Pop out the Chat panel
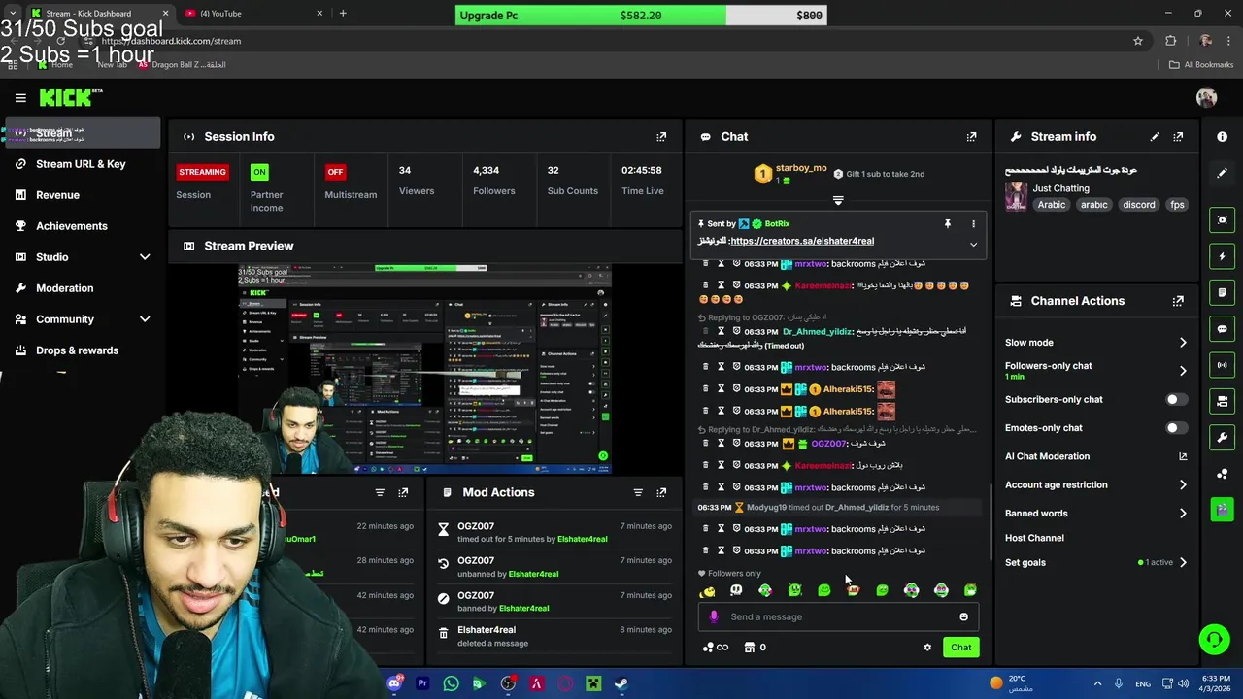 click(x=971, y=137)
